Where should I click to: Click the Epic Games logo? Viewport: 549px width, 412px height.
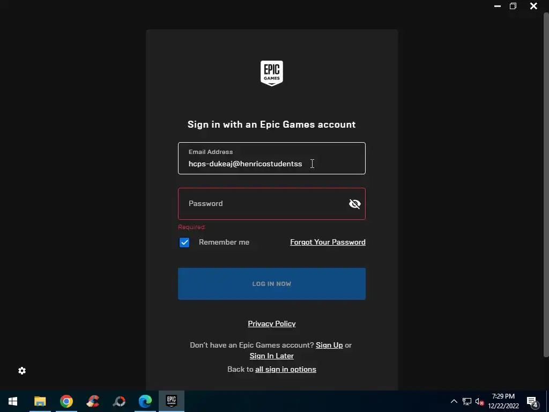click(x=272, y=73)
